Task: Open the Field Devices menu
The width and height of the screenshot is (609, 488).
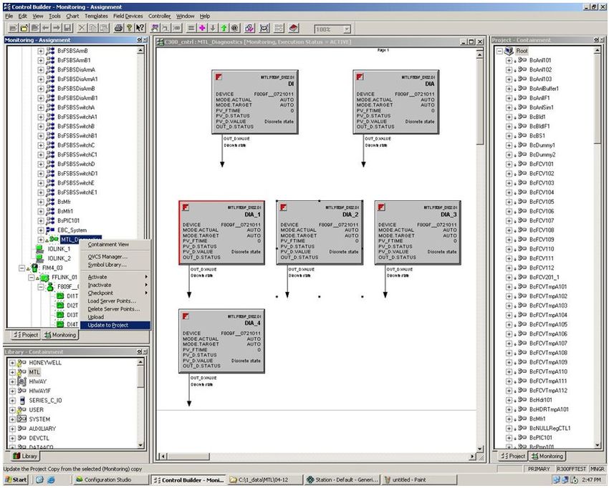Action: [x=128, y=16]
